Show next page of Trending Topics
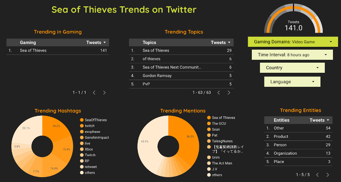The image size is (341, 182). pyautogui.click(x=229, y=93)
